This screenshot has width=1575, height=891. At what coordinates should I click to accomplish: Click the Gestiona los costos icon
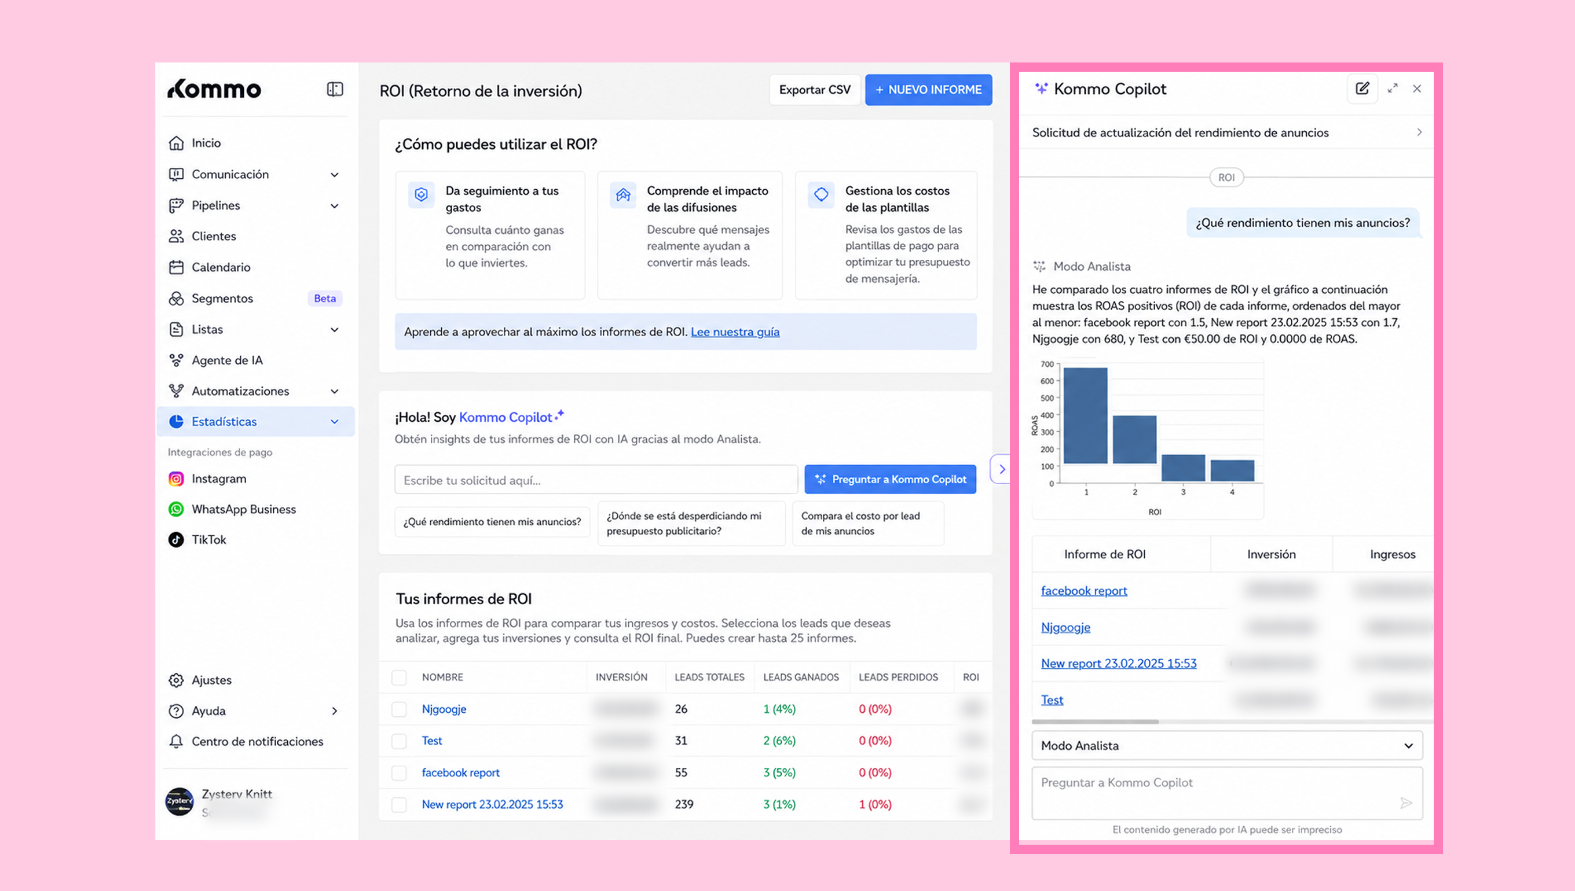[x=821, y=195]
